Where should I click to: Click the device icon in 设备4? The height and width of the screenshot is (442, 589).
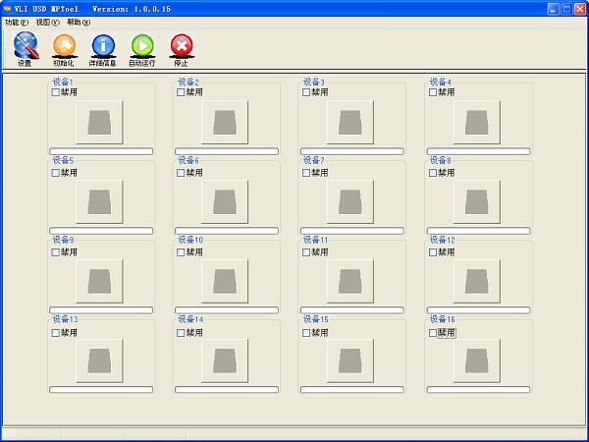coord(477,123)
